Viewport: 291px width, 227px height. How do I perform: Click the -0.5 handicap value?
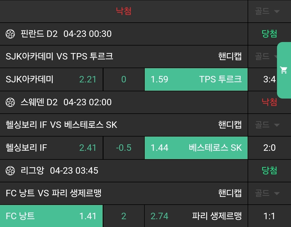(x=124, y=148)
